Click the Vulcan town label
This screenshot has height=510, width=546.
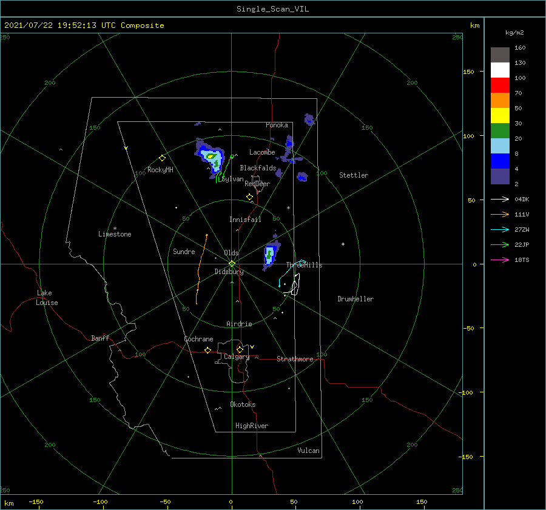(x=308, y=451)
